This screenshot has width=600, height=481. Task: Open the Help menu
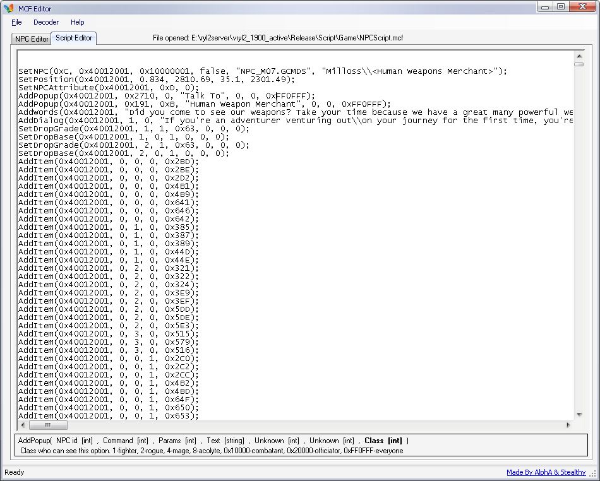tap(78, 22)
